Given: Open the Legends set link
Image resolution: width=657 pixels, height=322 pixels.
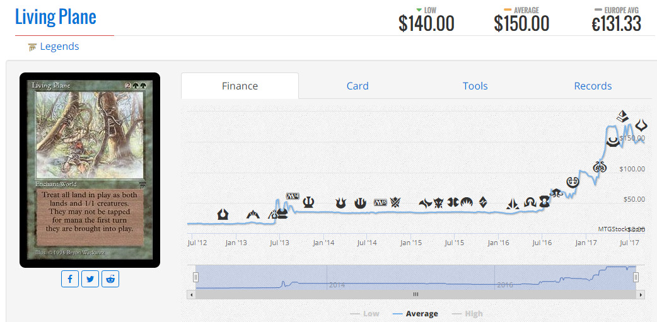Looking at the screenshot, I should tap(59, 47).
